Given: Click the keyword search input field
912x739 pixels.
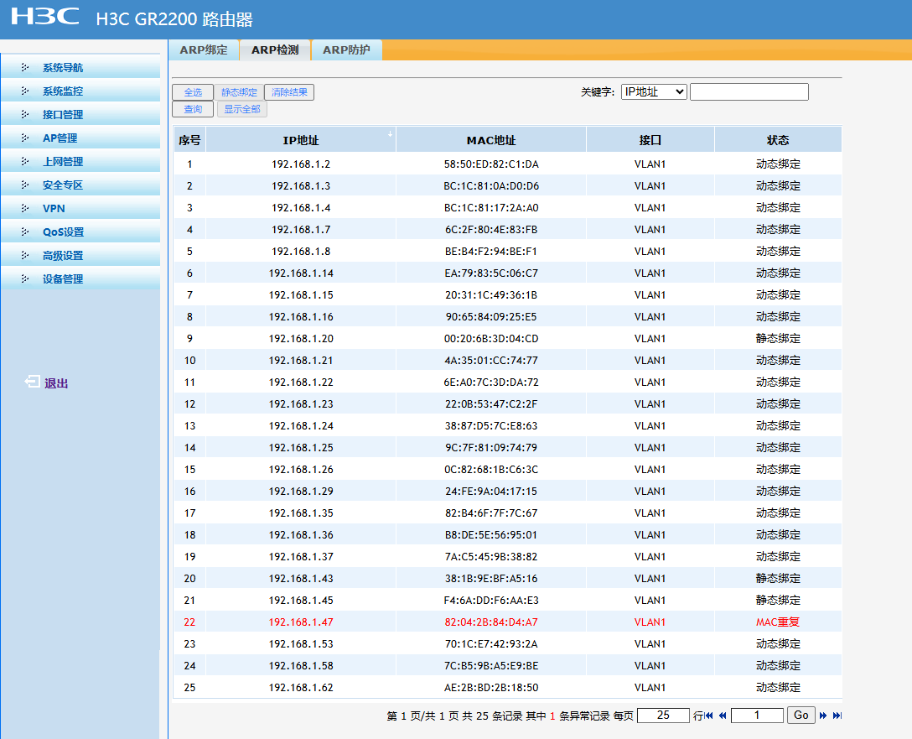Looking at the screenshot, I should (x=749, y=92).
